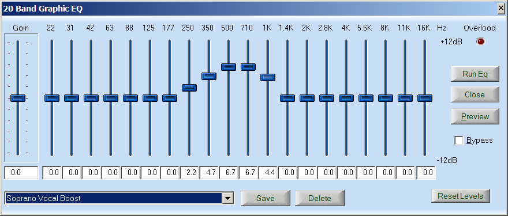Viewport: 508px width, 216px height.
Task: Click the 350 Hz value field showing 4.7
Action: pyautogui.click(x=209, y=173)
